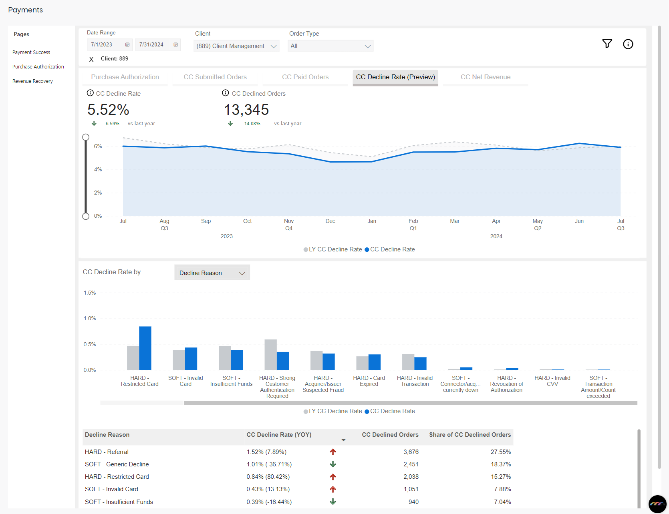This screenshot has width=669, height=514.
Task: Open the Purchase Authorization page link
Action: [x=38, y=67]
